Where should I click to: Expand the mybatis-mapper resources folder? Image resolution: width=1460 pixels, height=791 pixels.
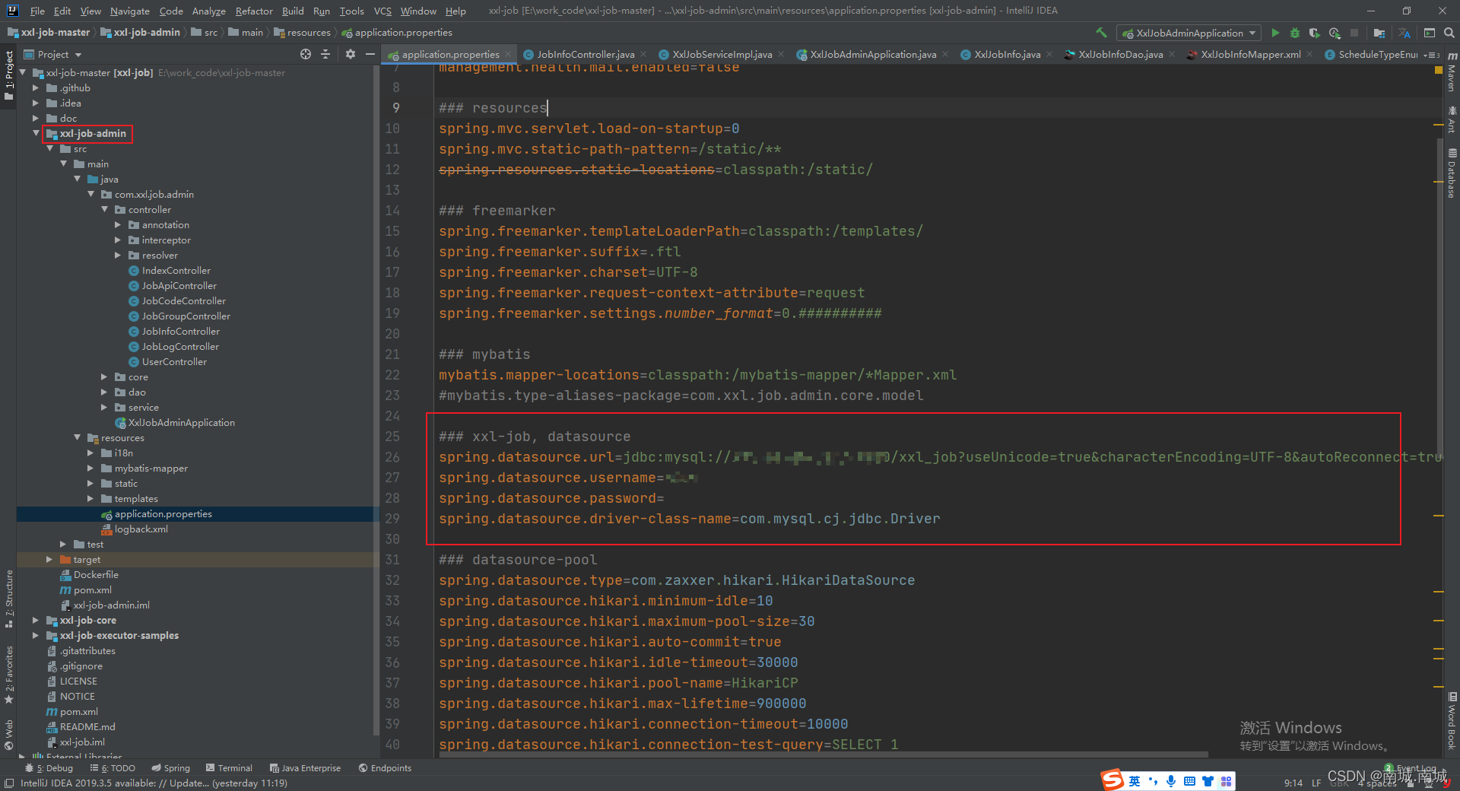[x=90, y=468]
